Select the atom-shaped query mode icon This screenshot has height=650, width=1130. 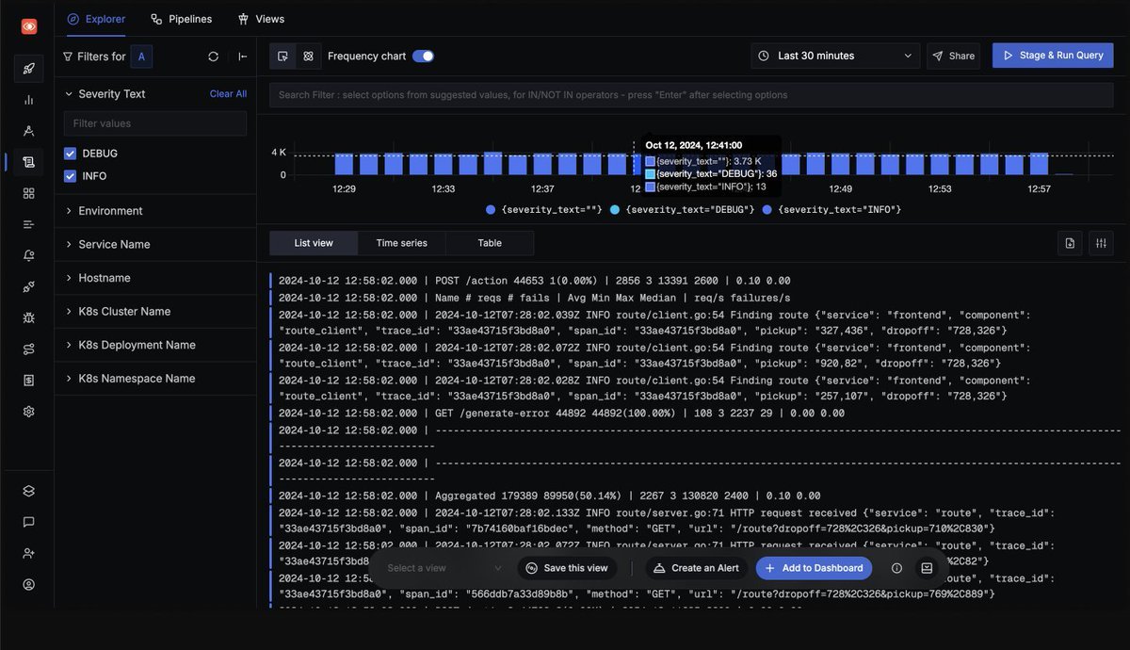[308, 57]
